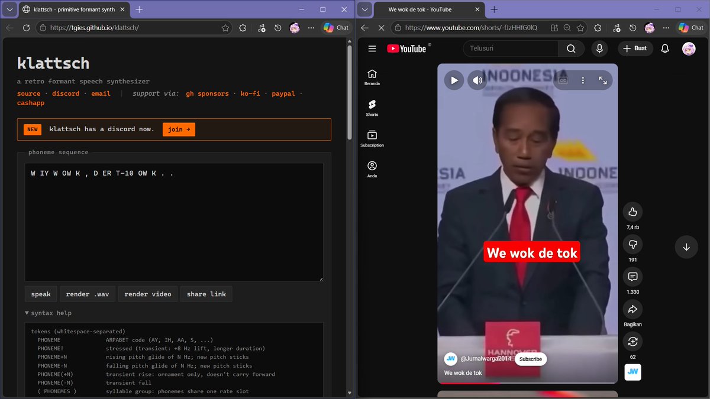This screenshot has height=399, width=710.
Task: Toggle captions on the Shorts video
Action: (563, 80)
